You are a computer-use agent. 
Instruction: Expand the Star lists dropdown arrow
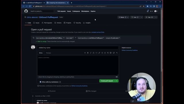pyautogui.click(x=156, y=17)
